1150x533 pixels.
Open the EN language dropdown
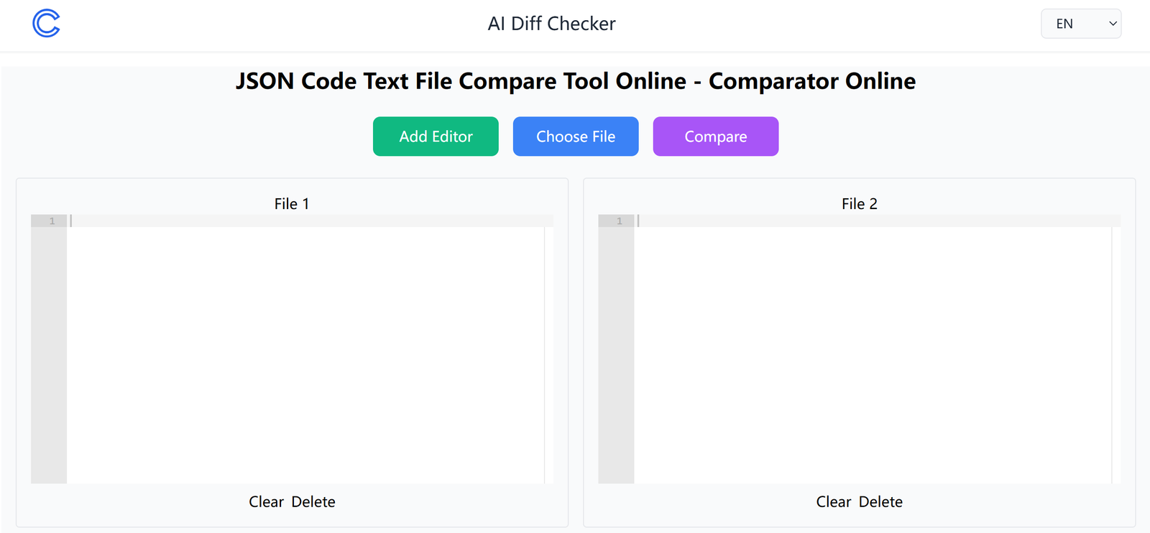(x=1080, y=24)
